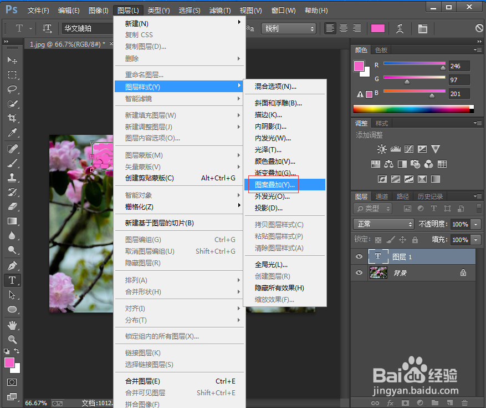Hide 背景 layer visibility eye
486x408 pixels.
pyautogui.click(x=359, y=273)
